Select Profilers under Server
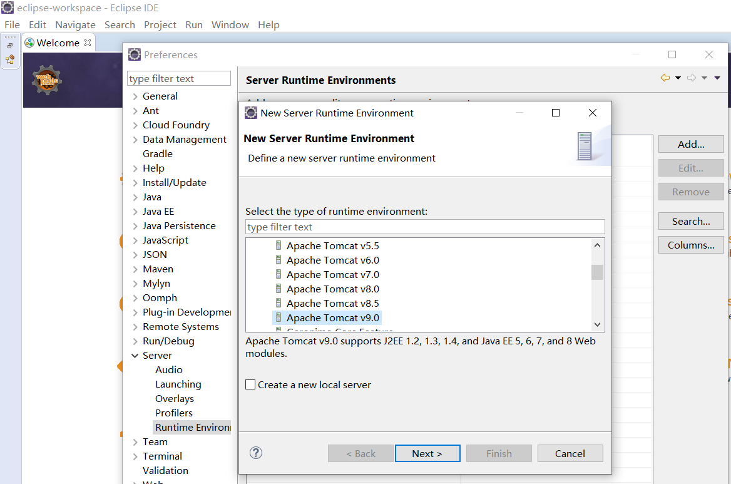This screenshot has width=731, height=484. (x=174, y=413)
